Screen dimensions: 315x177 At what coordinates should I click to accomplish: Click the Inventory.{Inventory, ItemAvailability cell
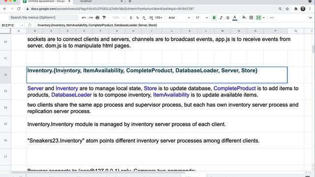click(x=157, y=75)
